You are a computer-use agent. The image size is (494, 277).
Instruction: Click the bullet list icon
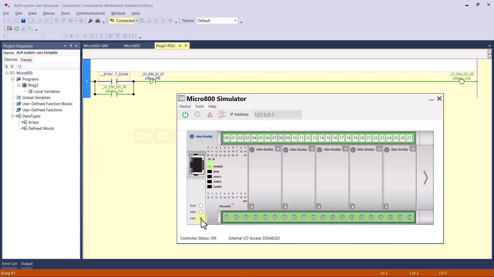[x=134, y=36]
